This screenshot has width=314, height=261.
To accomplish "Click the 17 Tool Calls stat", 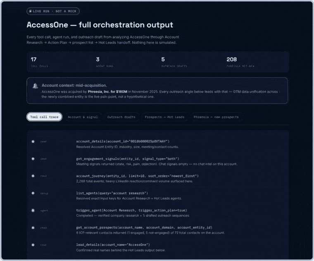I will [39, 62].
